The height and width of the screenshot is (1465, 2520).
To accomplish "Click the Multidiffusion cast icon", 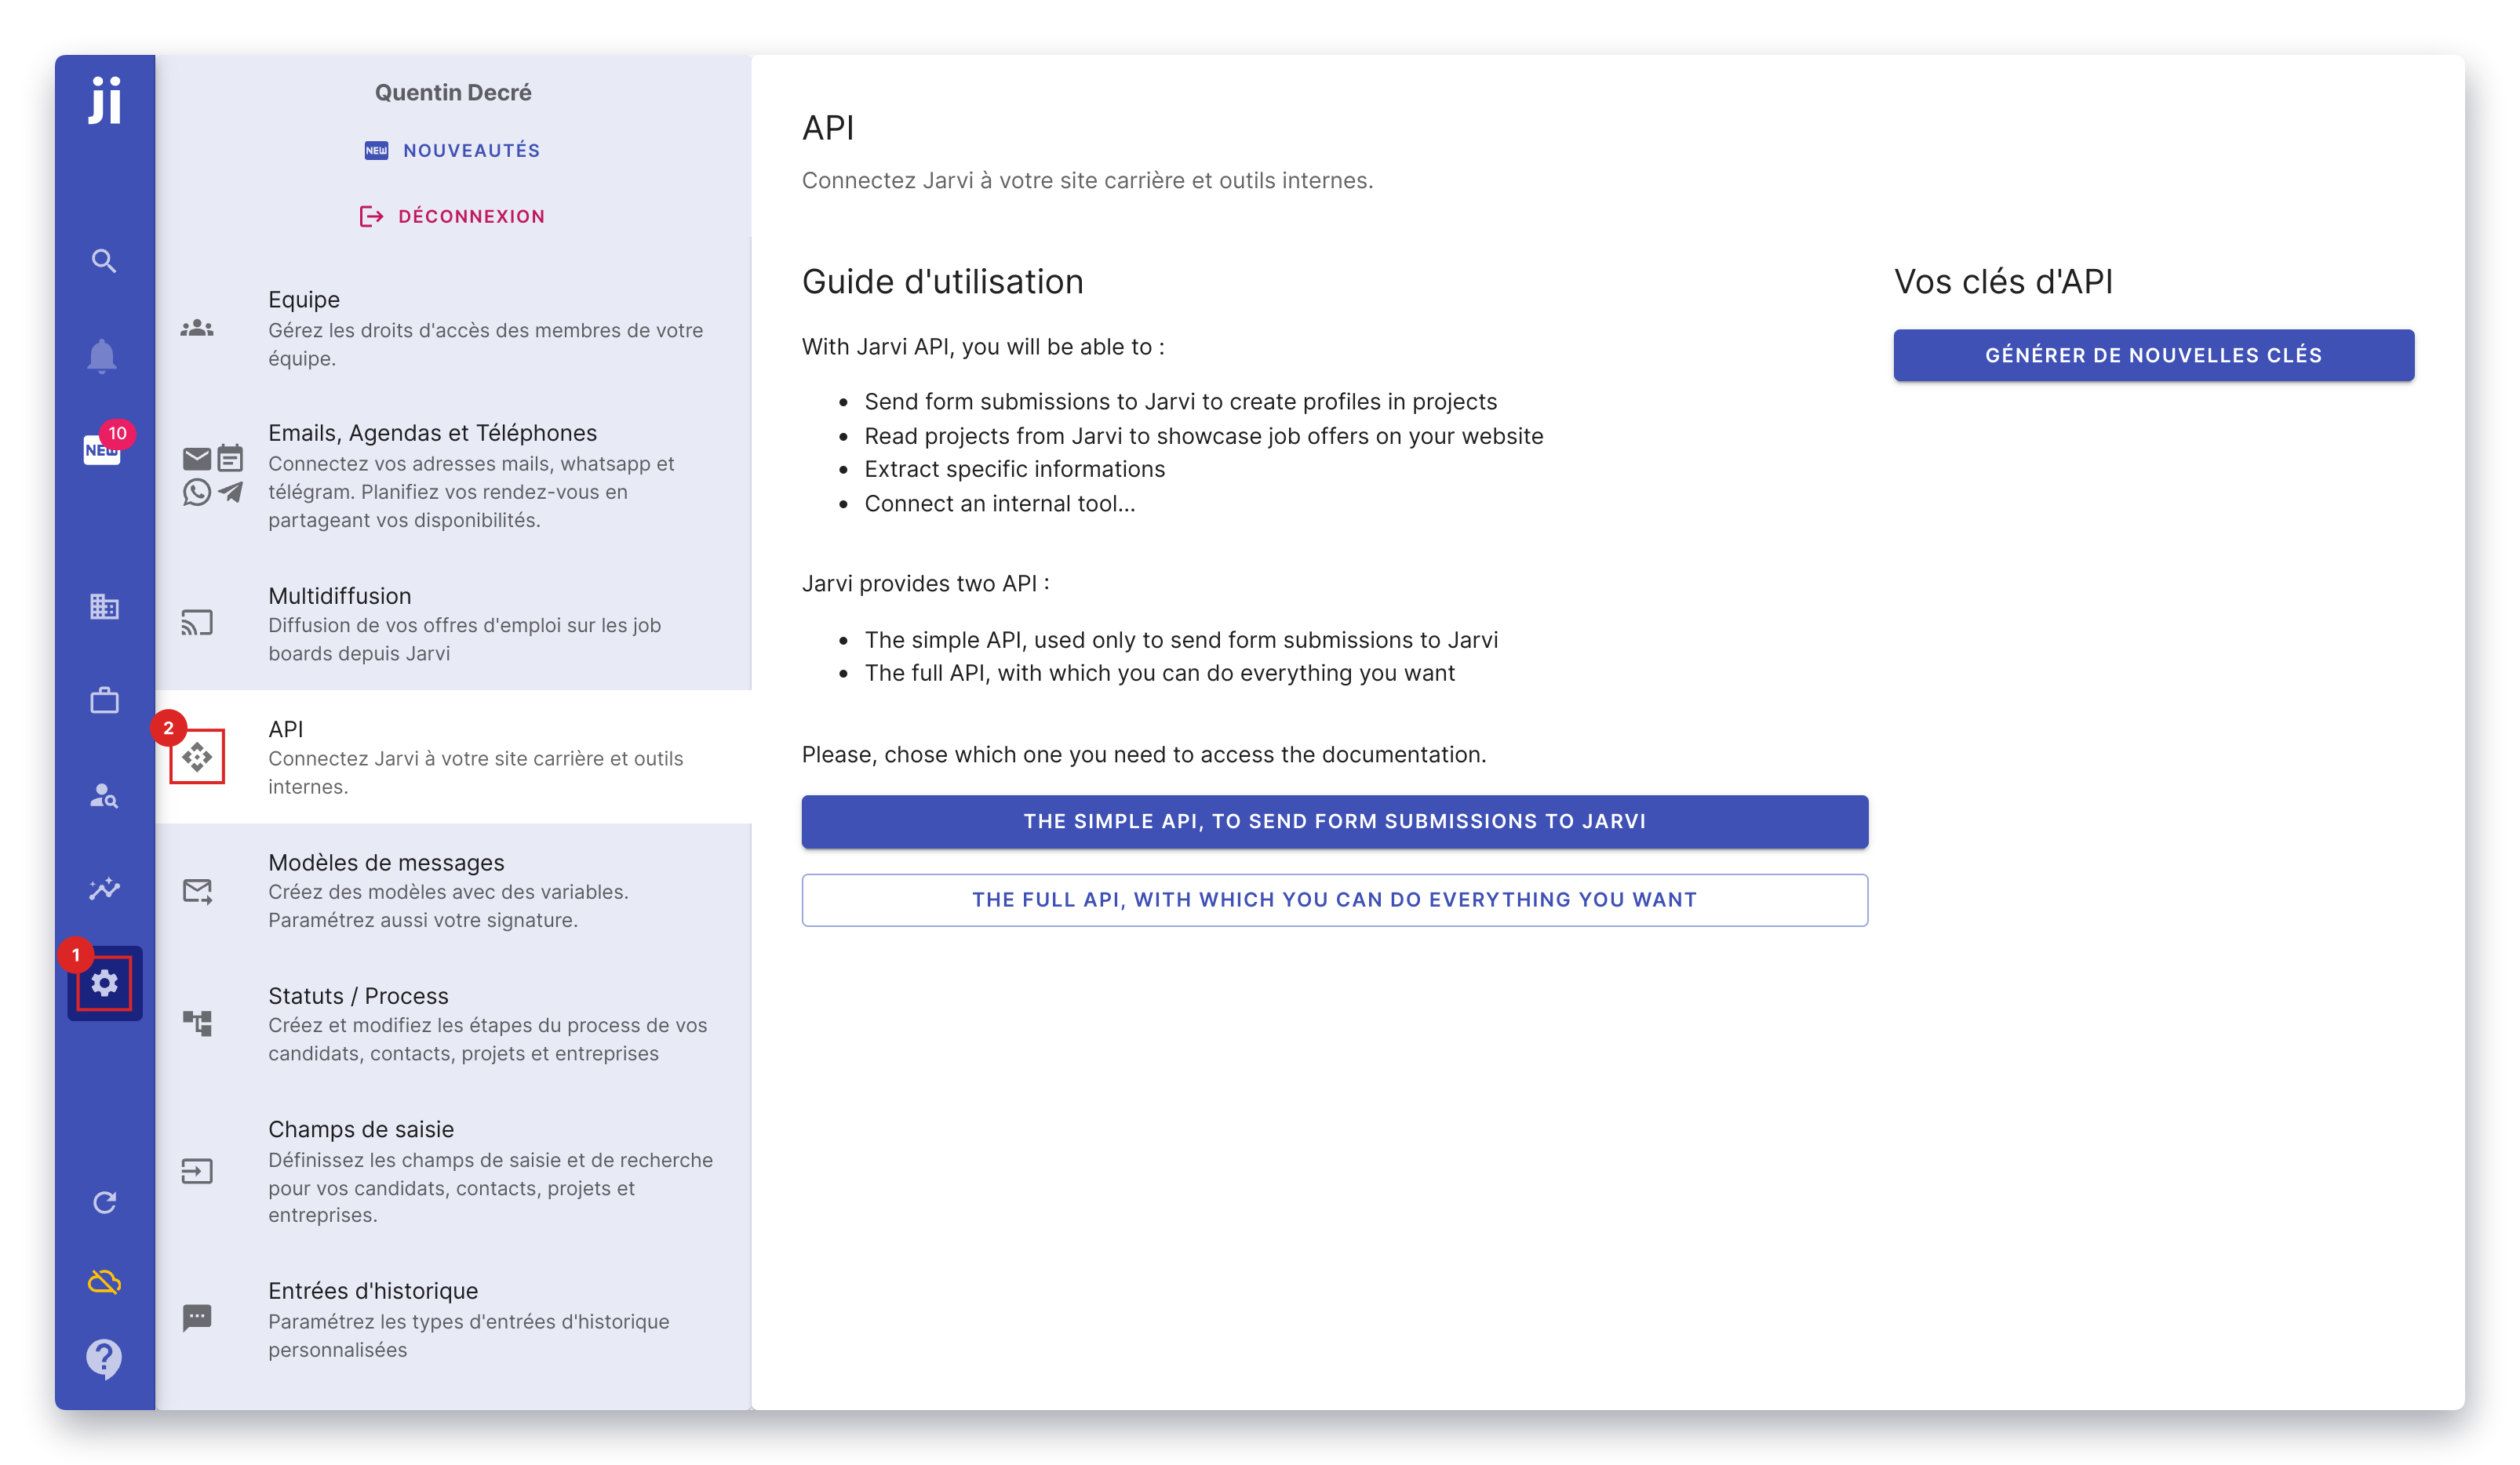I will 197,623.
